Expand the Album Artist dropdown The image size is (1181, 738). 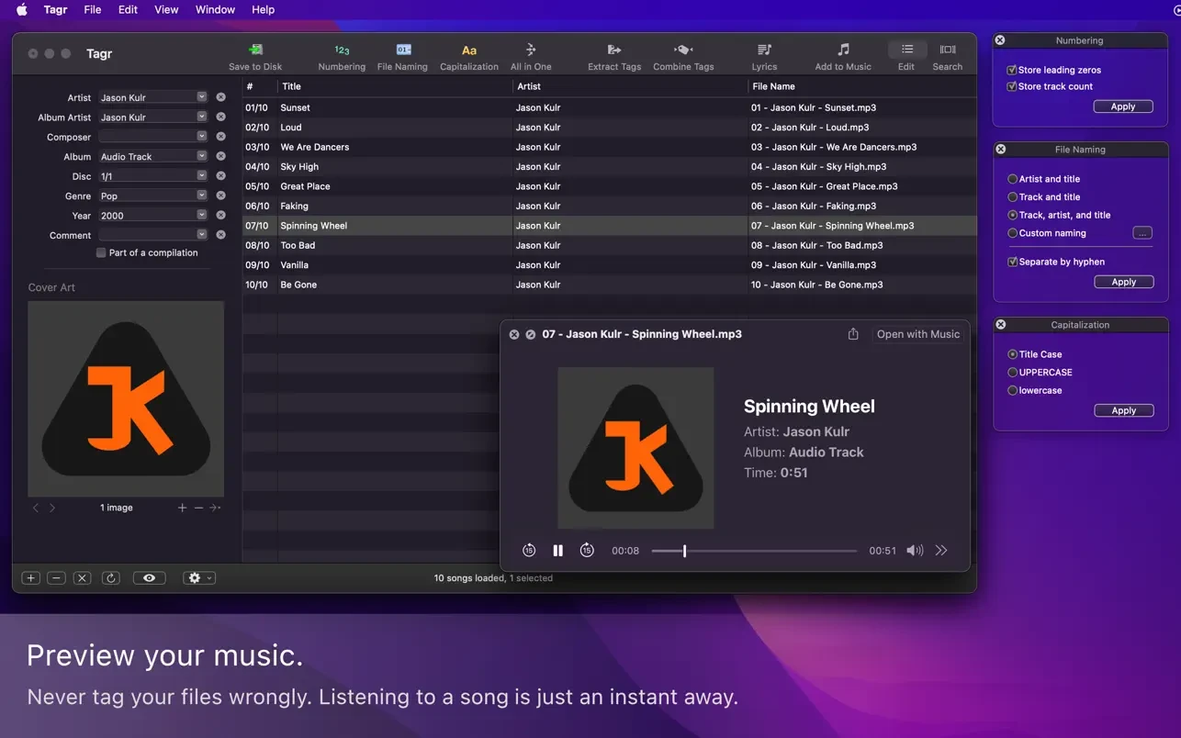pos(202,117)
